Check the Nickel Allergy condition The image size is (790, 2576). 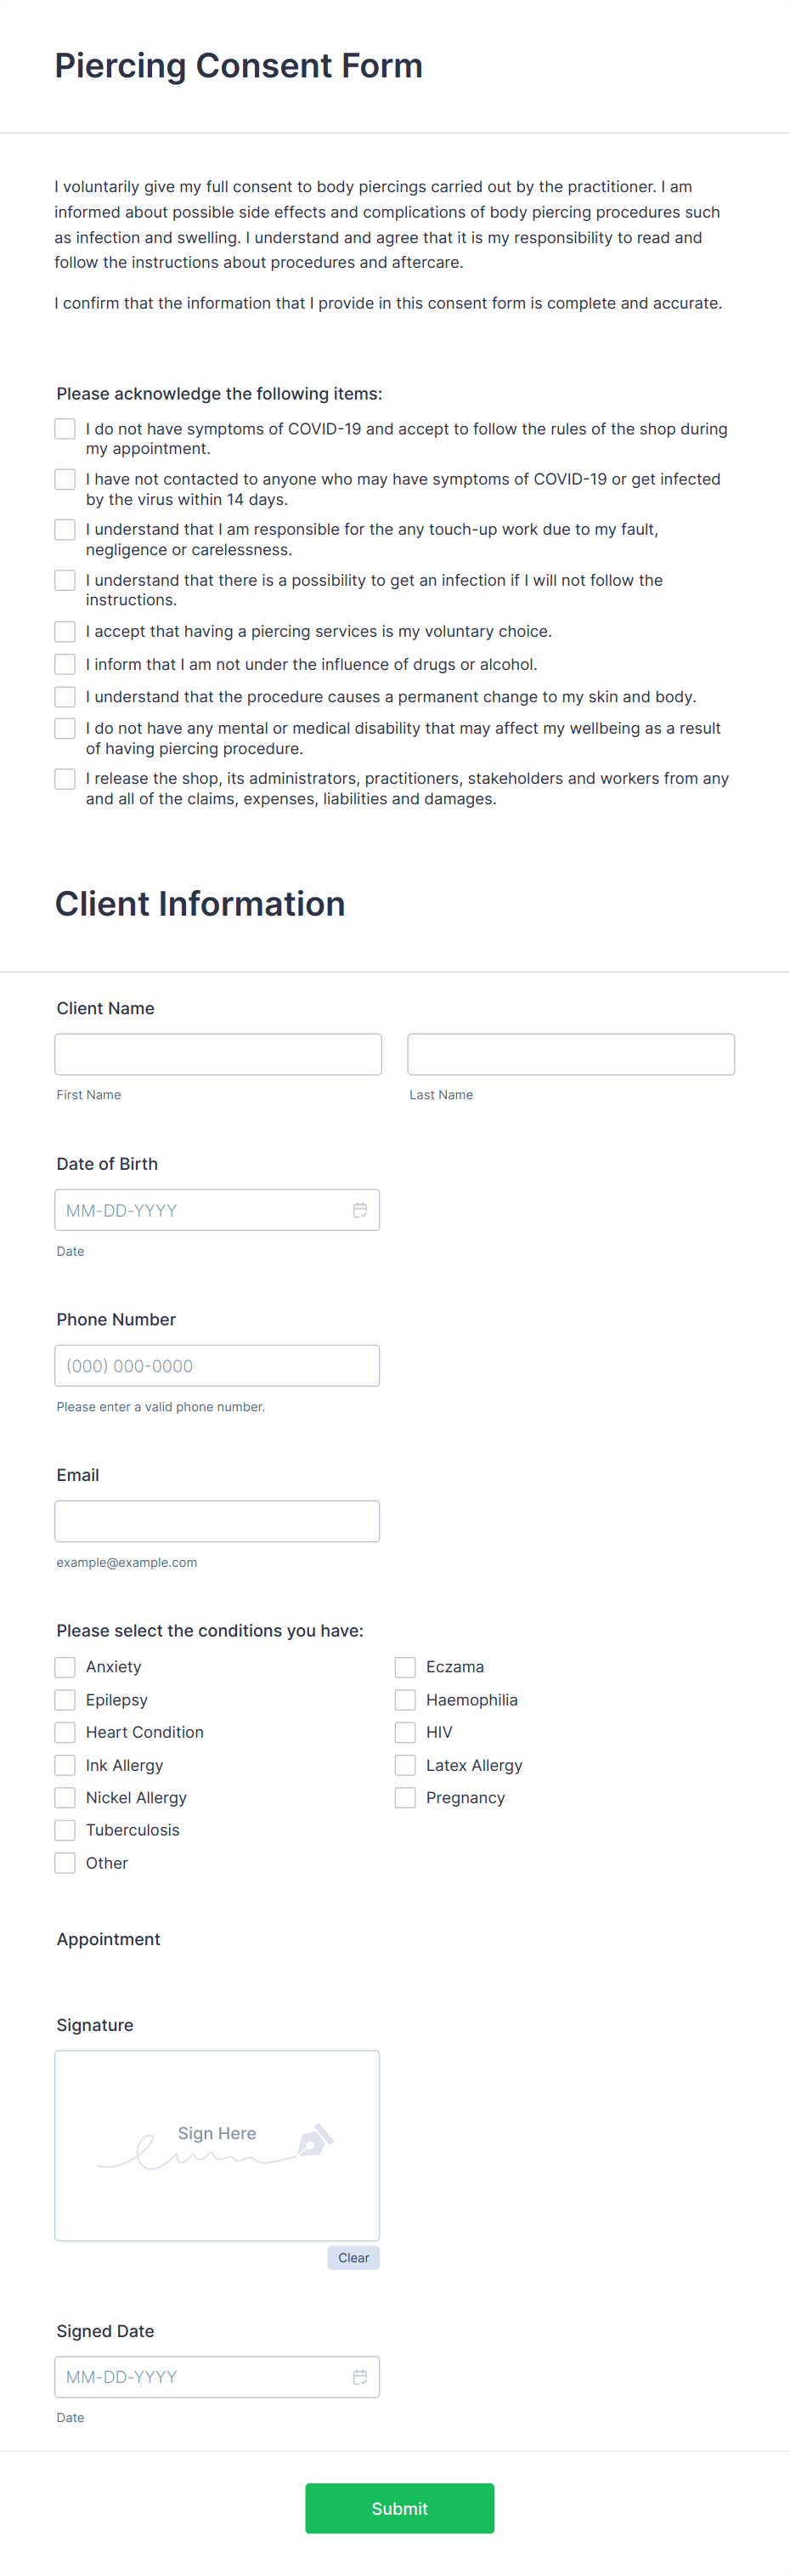(x=65, y=1797)
